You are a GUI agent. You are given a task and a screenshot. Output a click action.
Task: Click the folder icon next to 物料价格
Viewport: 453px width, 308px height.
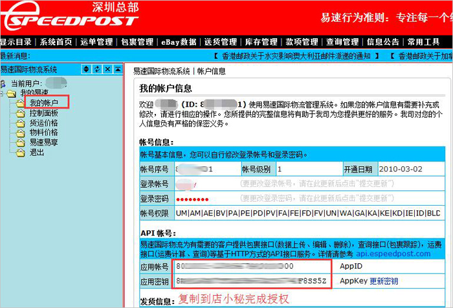coord(20,133)
